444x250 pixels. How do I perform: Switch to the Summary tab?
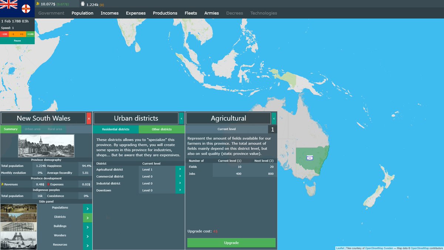click(11, 129)
